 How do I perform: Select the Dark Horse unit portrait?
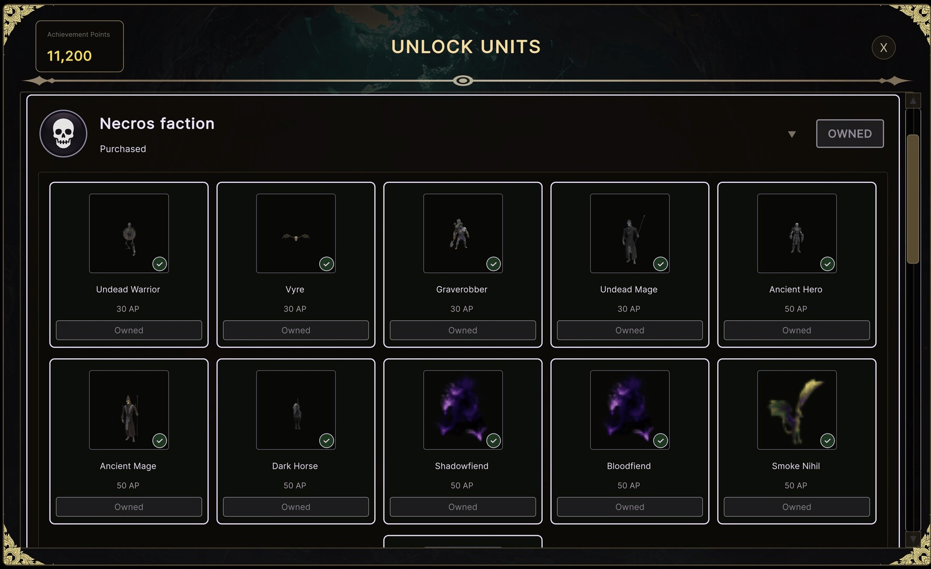296,410
